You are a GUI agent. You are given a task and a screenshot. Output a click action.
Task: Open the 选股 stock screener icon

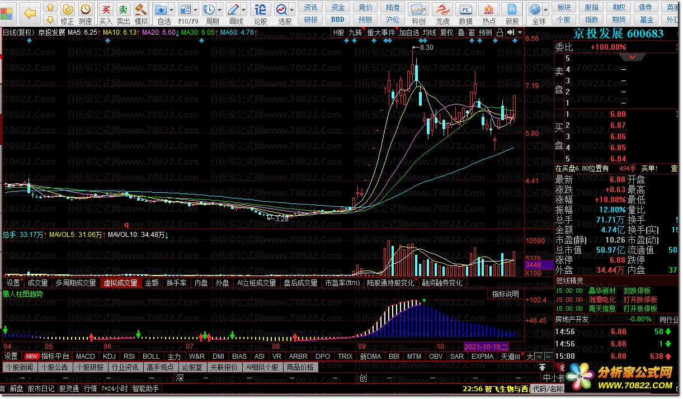tap(281, 9)
